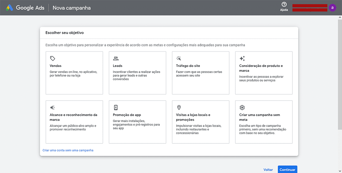Click the Leads people icon

[x=116, y=58]
